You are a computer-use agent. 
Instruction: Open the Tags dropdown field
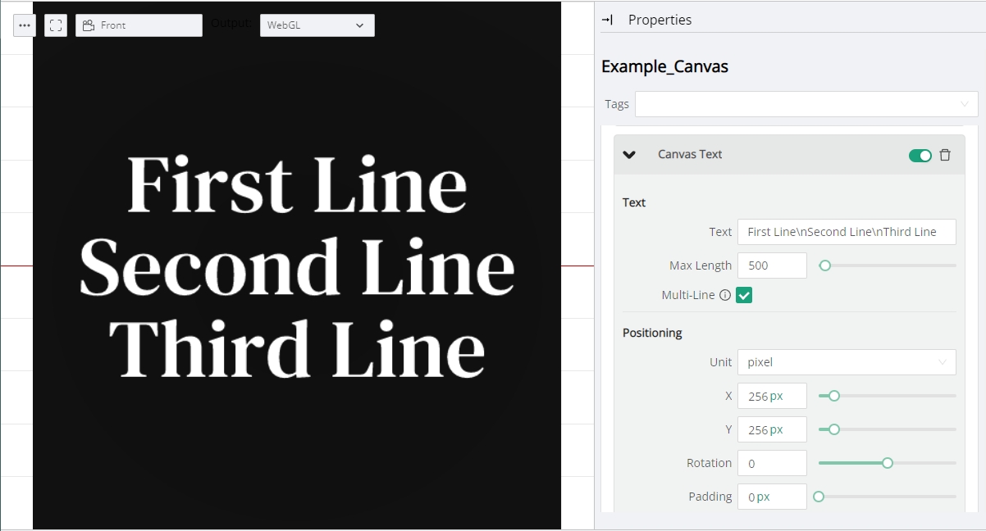806,104
